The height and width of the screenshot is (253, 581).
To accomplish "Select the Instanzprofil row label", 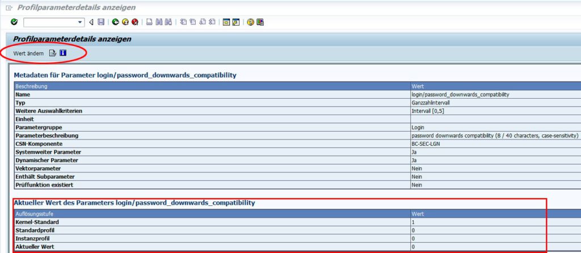I will tap(32, 239).
